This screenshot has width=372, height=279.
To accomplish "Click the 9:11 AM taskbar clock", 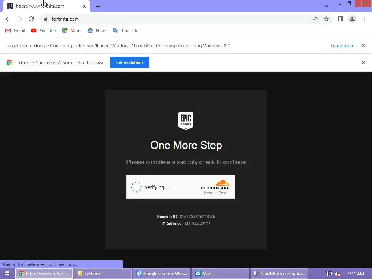I will (x=356, y=274).
